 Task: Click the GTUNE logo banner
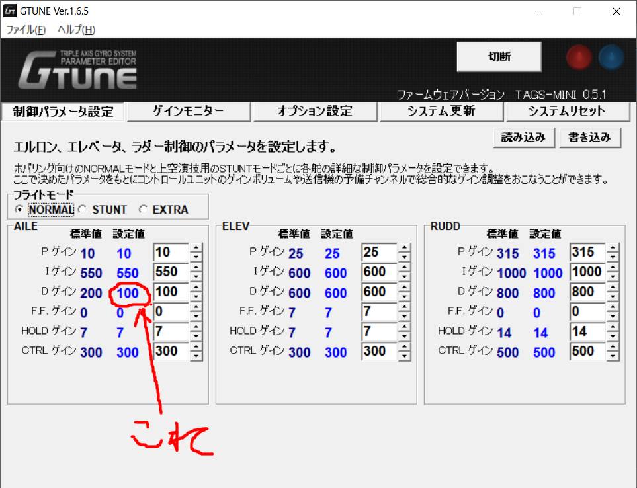click(77, 70)
